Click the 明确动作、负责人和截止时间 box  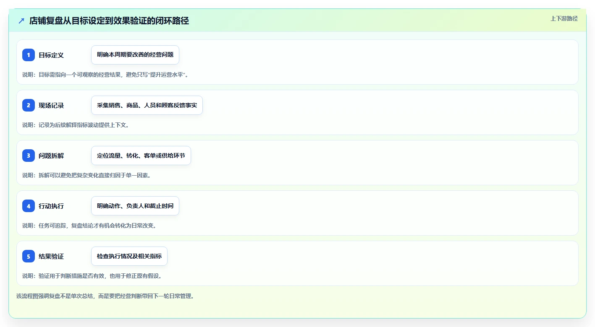coord(135,206)
